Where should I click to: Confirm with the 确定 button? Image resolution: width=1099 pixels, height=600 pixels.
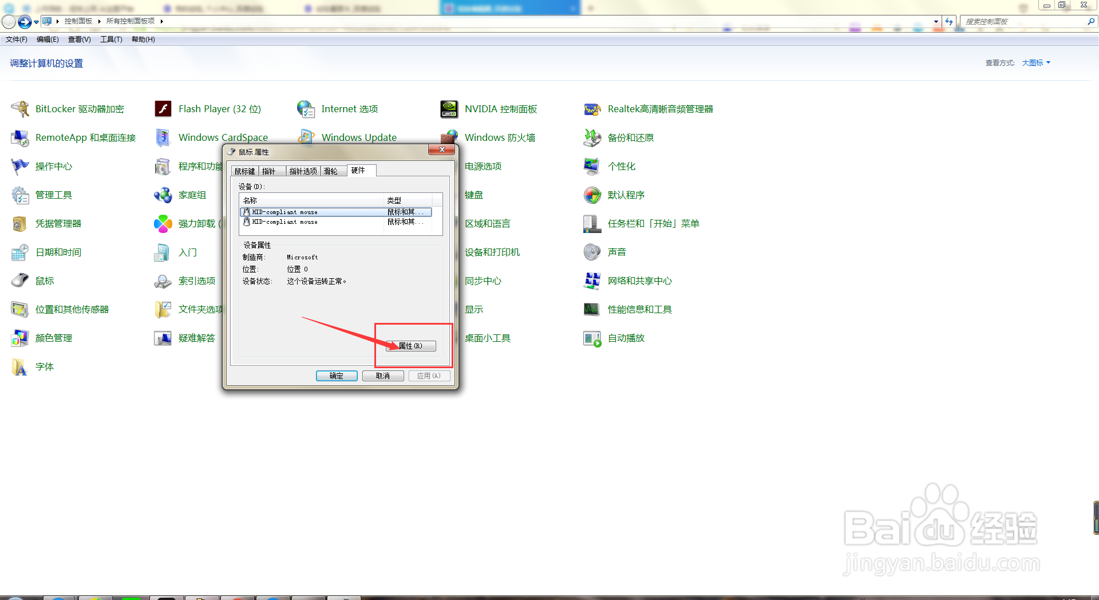(x=337, y=376)
